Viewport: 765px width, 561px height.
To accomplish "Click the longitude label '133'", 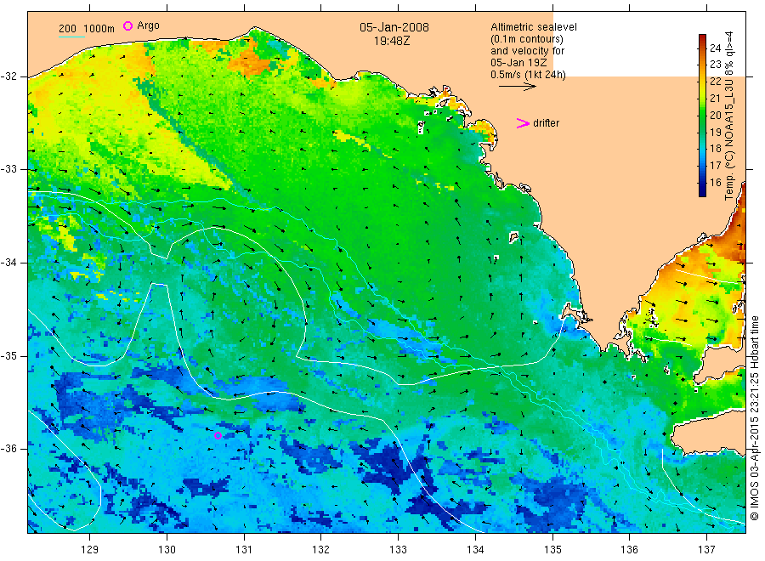I will click(x=398, y=550).
